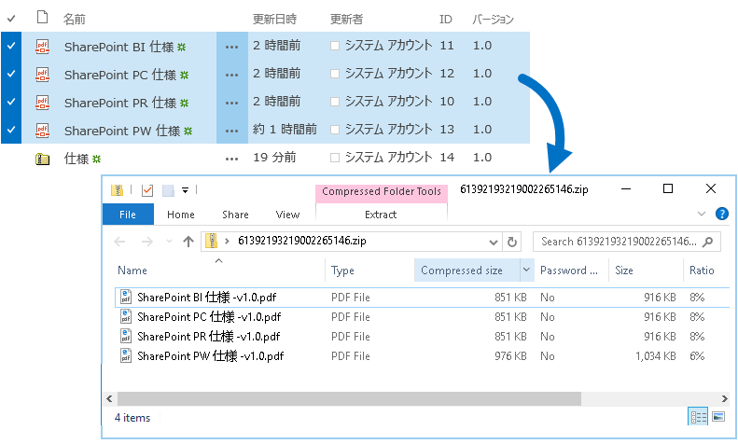Click scroll left arrow of Explorer scrollbar

[110, 399]
